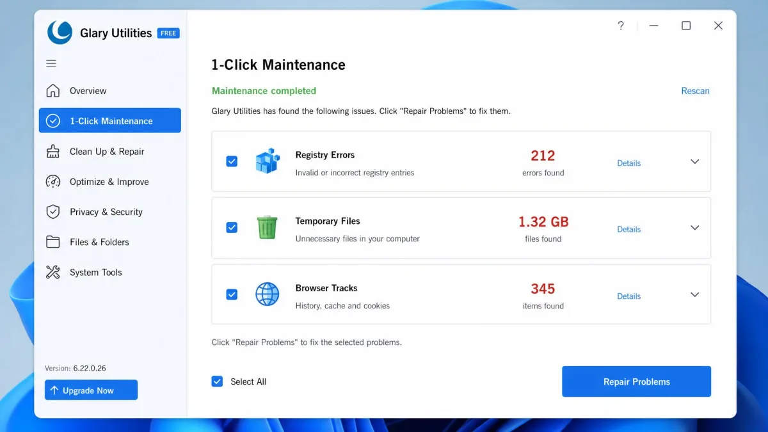The width and height of the screenshot is (768, 432).
Task: Open Optimize & Improve section
Action: click(110, 181)
